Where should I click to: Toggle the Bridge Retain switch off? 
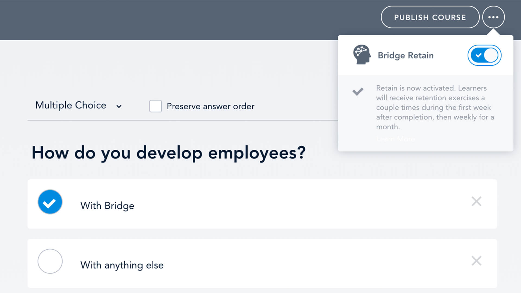point(484,55)
